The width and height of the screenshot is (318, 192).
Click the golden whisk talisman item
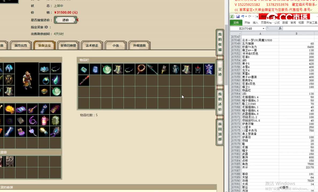point(44,132)
